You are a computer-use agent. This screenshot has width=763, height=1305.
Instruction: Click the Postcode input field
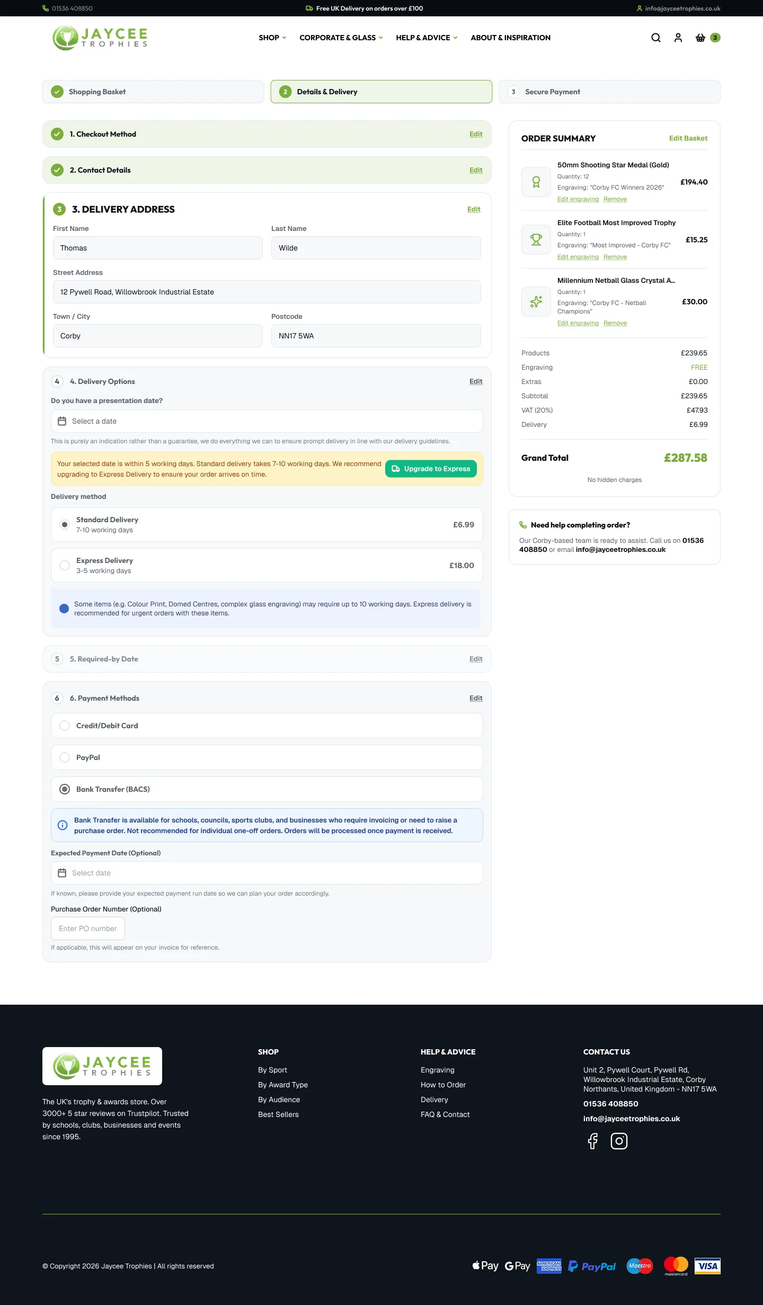tap(376, 336)
